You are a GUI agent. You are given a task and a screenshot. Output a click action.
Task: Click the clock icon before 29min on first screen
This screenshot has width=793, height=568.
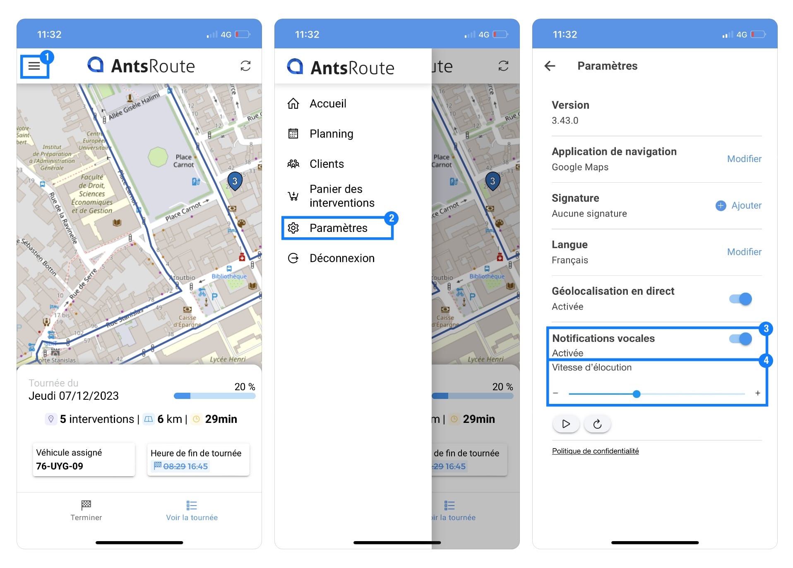[196, 419]
